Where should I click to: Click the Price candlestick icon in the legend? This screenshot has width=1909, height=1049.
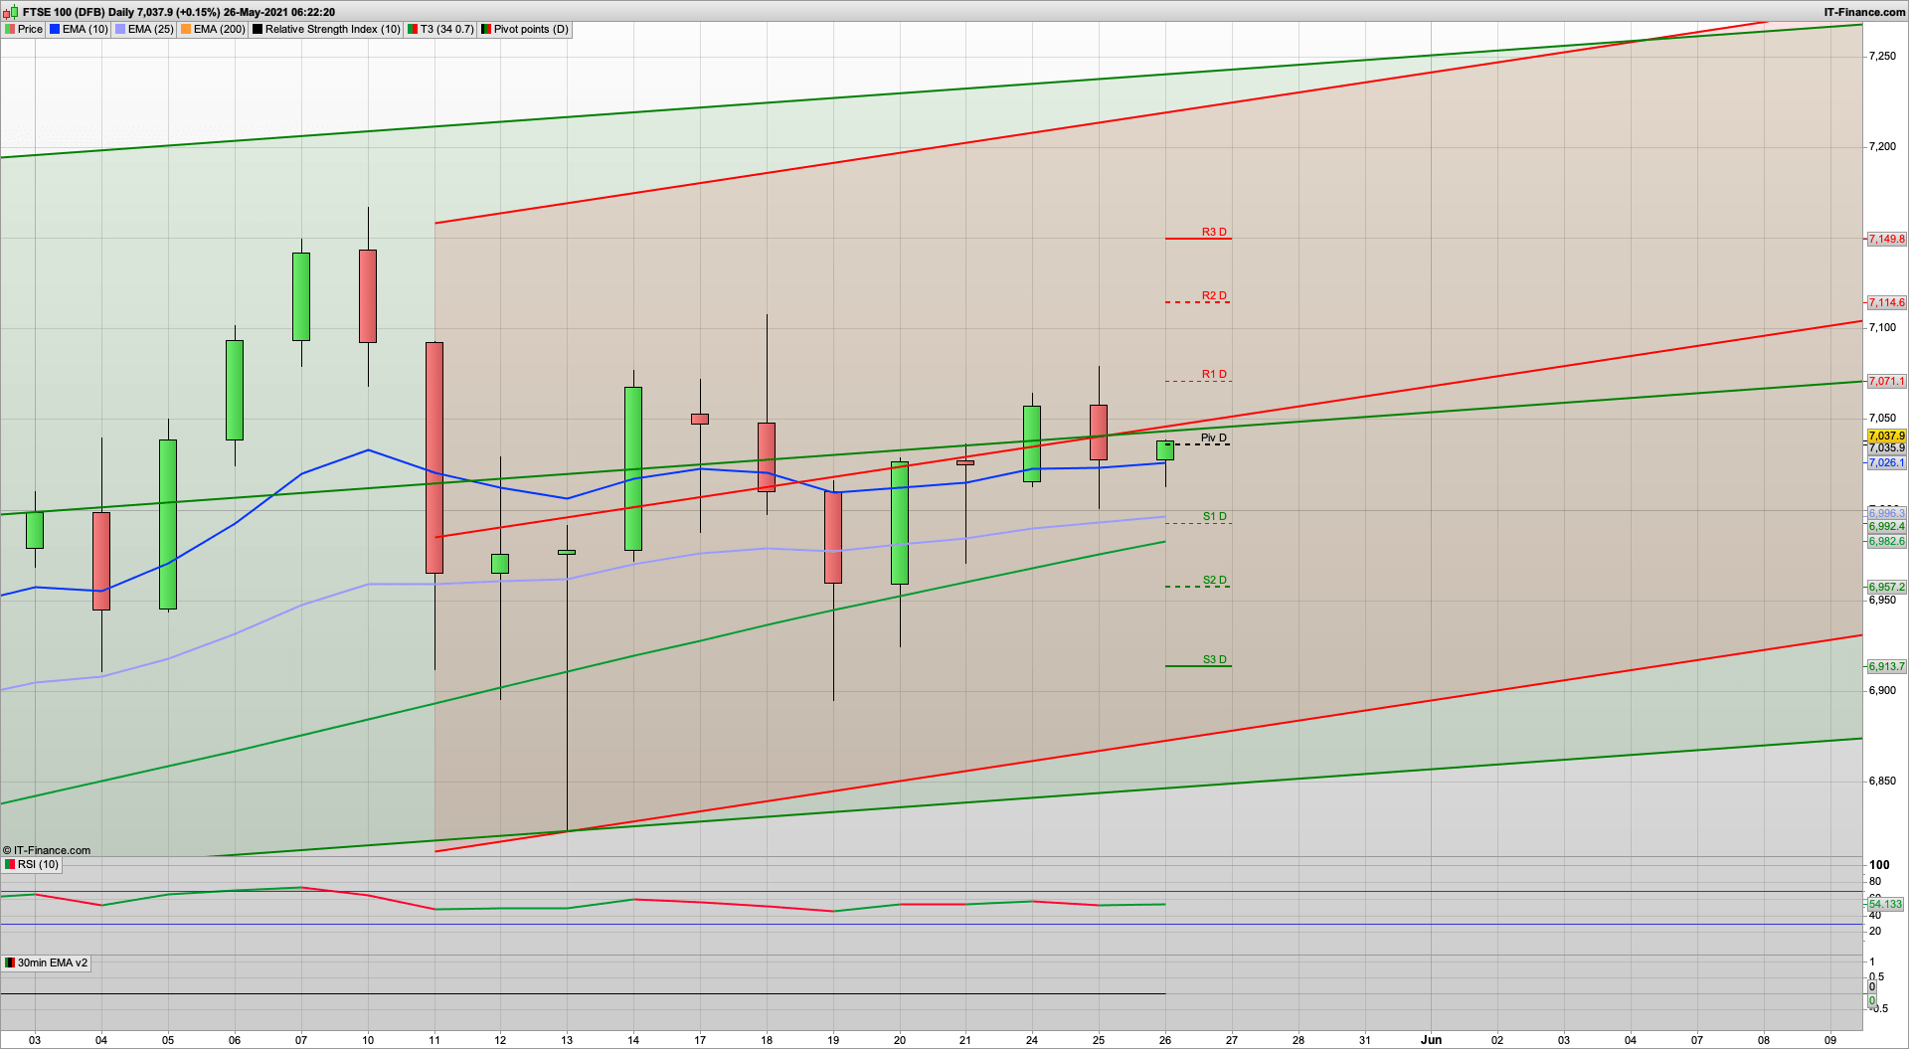10,29
